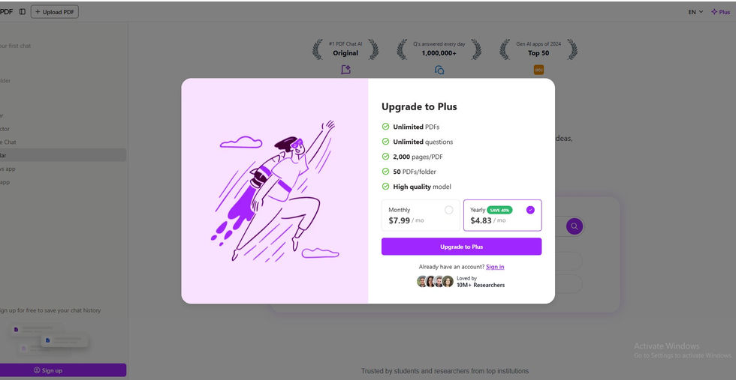The image size is (736, 380).
Task: Open the Plus menu item in header
Action: point(720,12)
